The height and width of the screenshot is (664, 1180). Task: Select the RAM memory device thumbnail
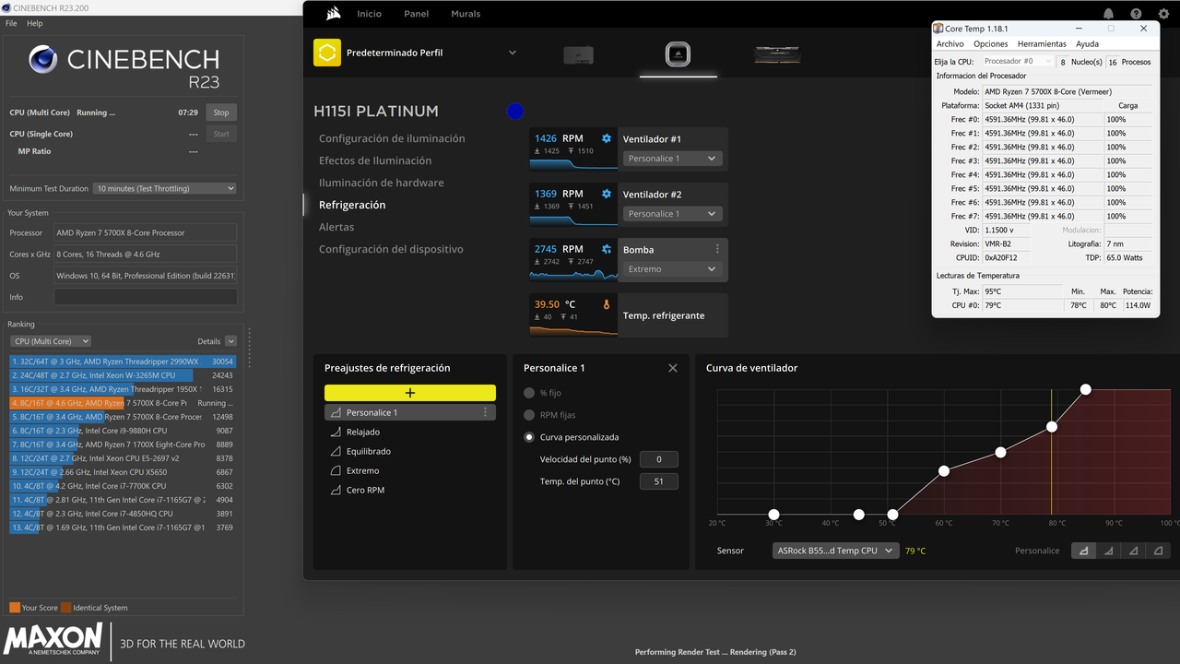(x=777, y=53)
